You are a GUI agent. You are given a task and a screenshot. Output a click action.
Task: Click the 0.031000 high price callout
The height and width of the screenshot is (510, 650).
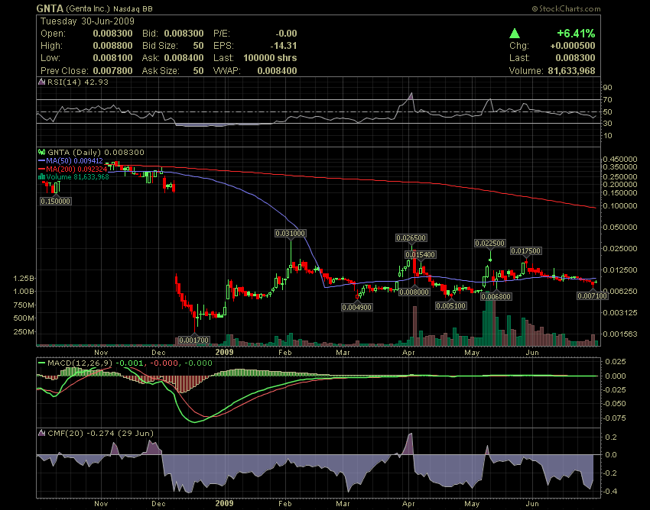click(x=291, y=234)
